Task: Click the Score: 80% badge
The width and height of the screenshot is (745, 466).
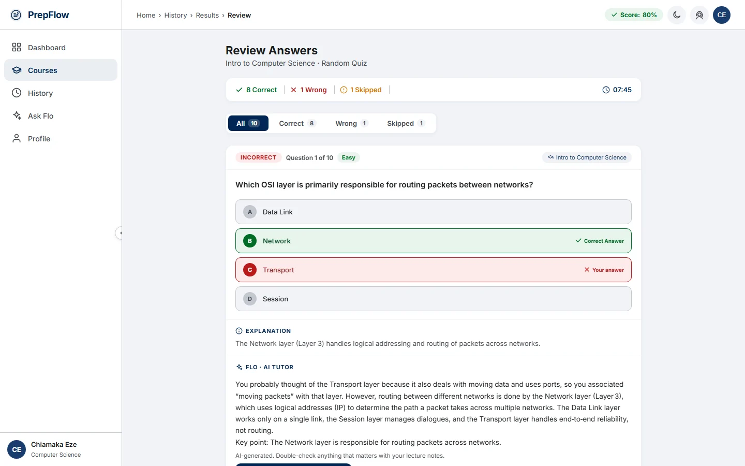Action: click(x=634, y=15)
